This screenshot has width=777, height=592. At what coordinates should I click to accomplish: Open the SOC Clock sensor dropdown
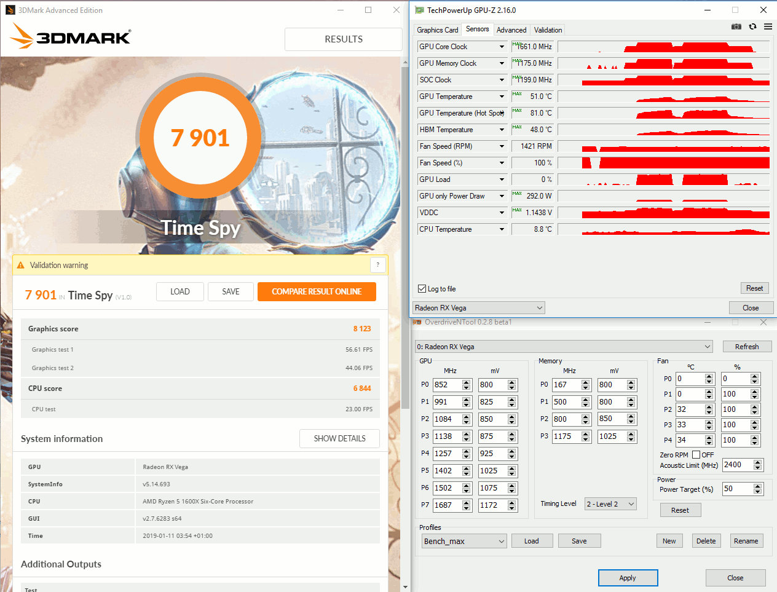pos(502,80)
